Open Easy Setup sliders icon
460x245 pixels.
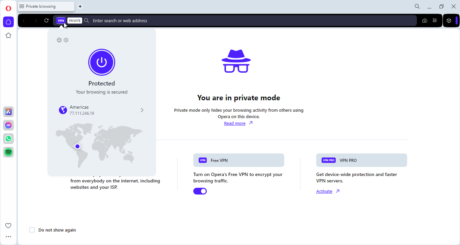[435, 21]
